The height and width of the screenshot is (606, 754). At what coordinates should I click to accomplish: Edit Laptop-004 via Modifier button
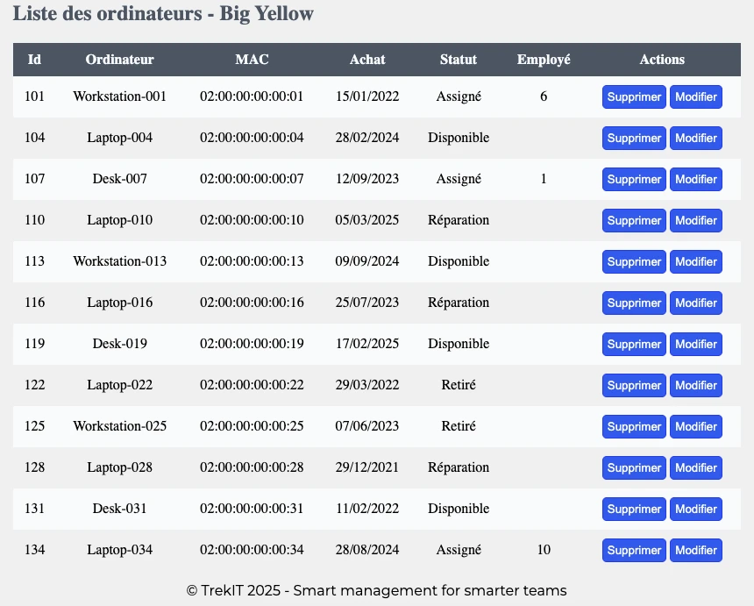[696, 138]
